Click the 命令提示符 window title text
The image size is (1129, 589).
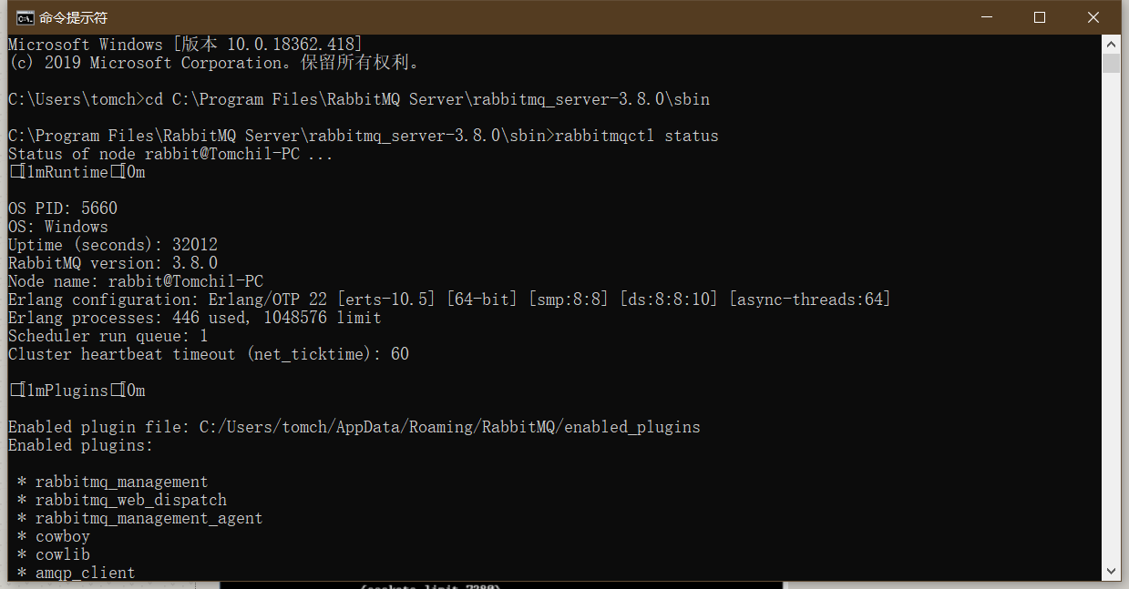coord(73,17)
